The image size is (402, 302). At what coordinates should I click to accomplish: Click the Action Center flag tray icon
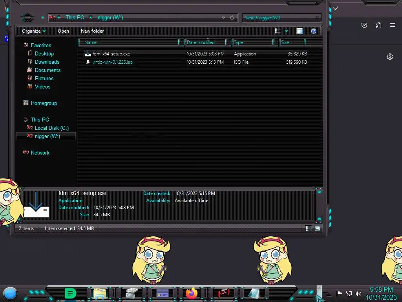tap(339, 293)
